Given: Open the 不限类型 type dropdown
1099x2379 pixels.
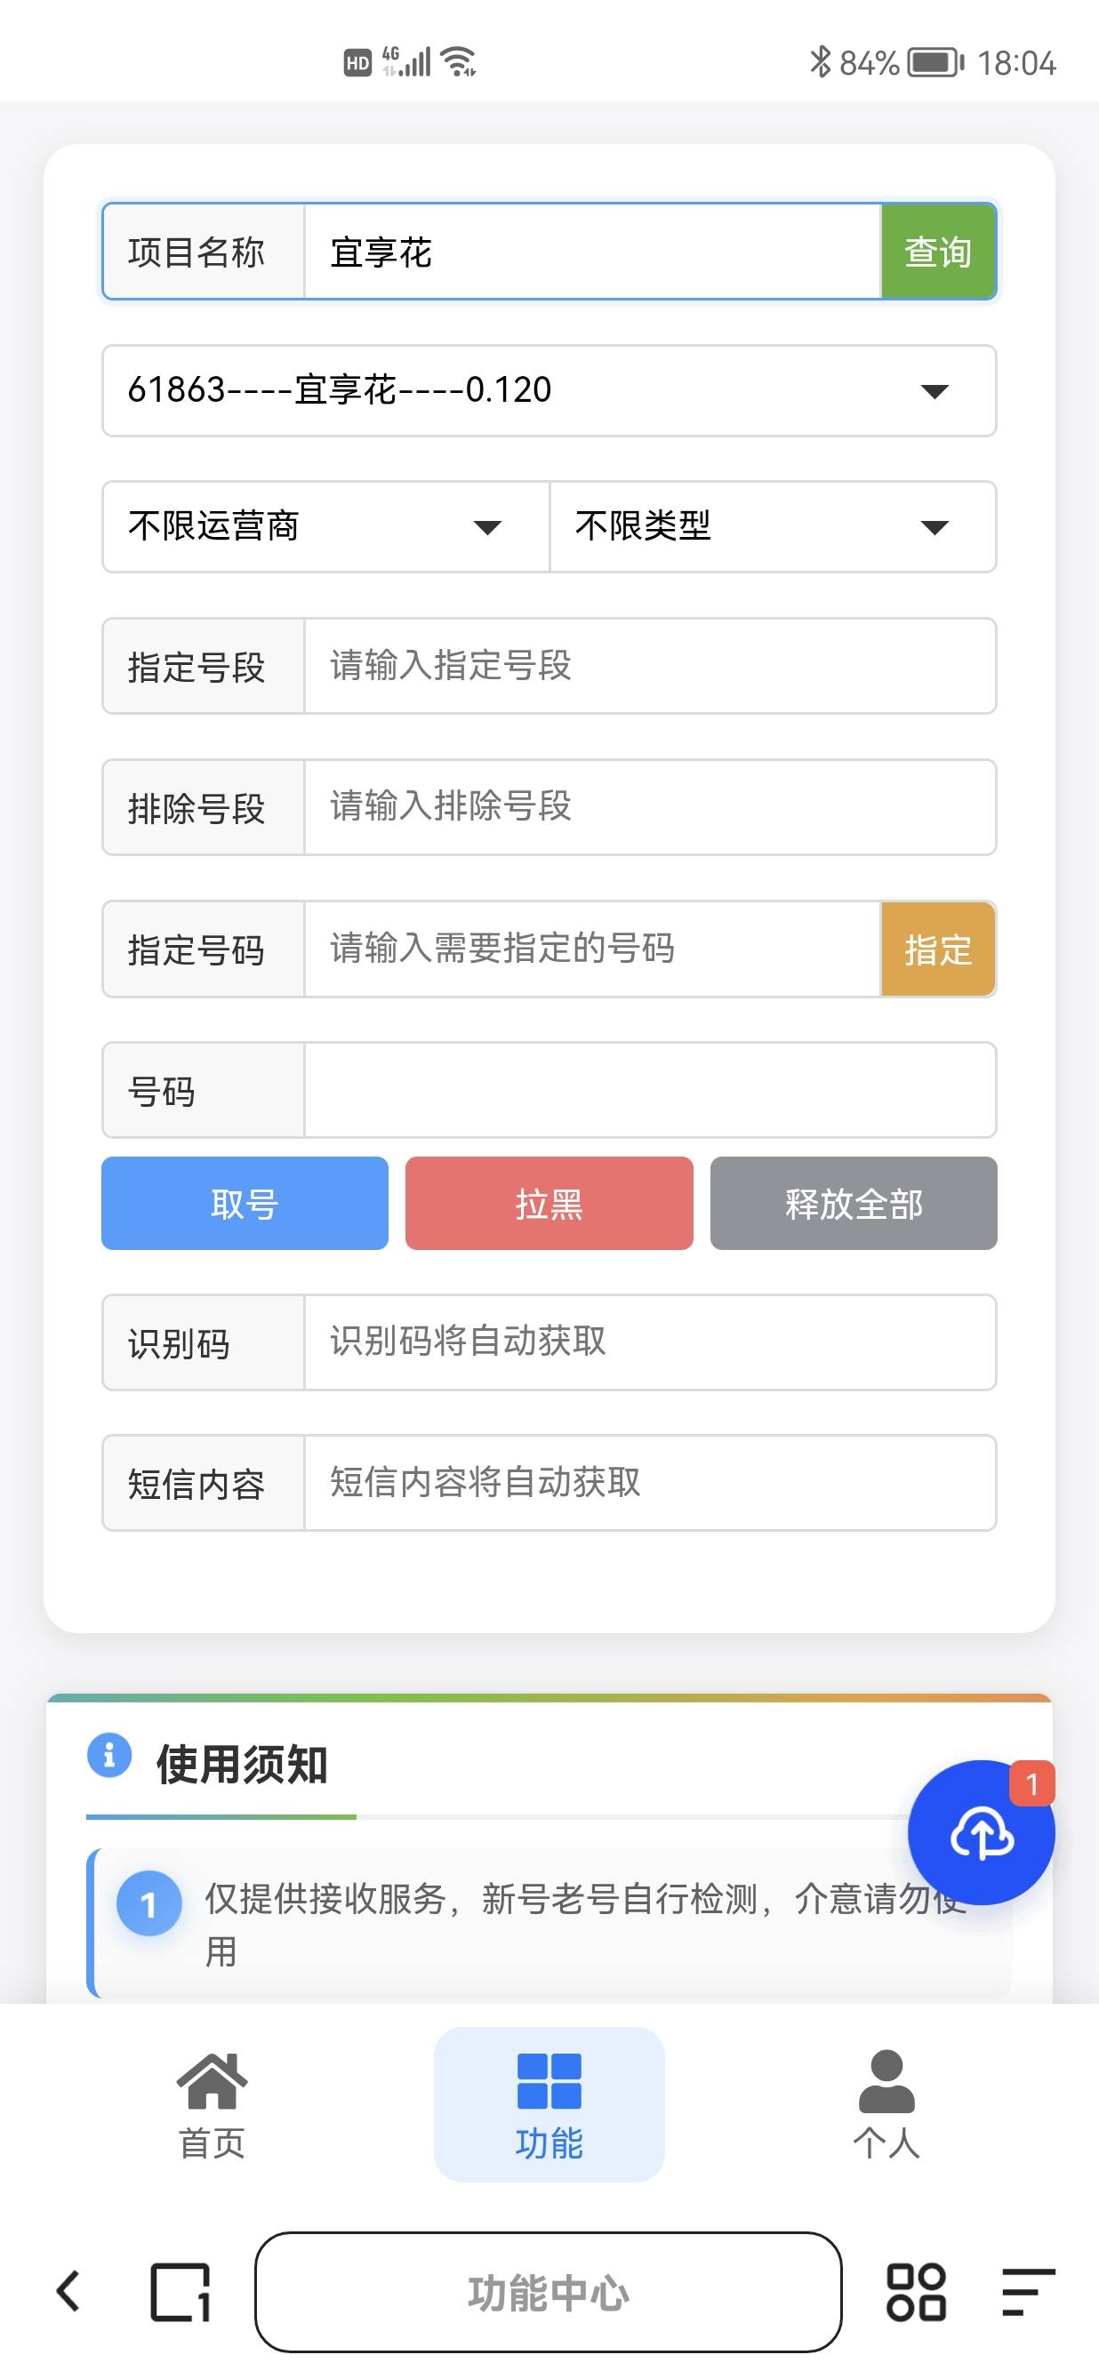Looking at the screenshot, I should pyautogui.click(x=772, y=526).
